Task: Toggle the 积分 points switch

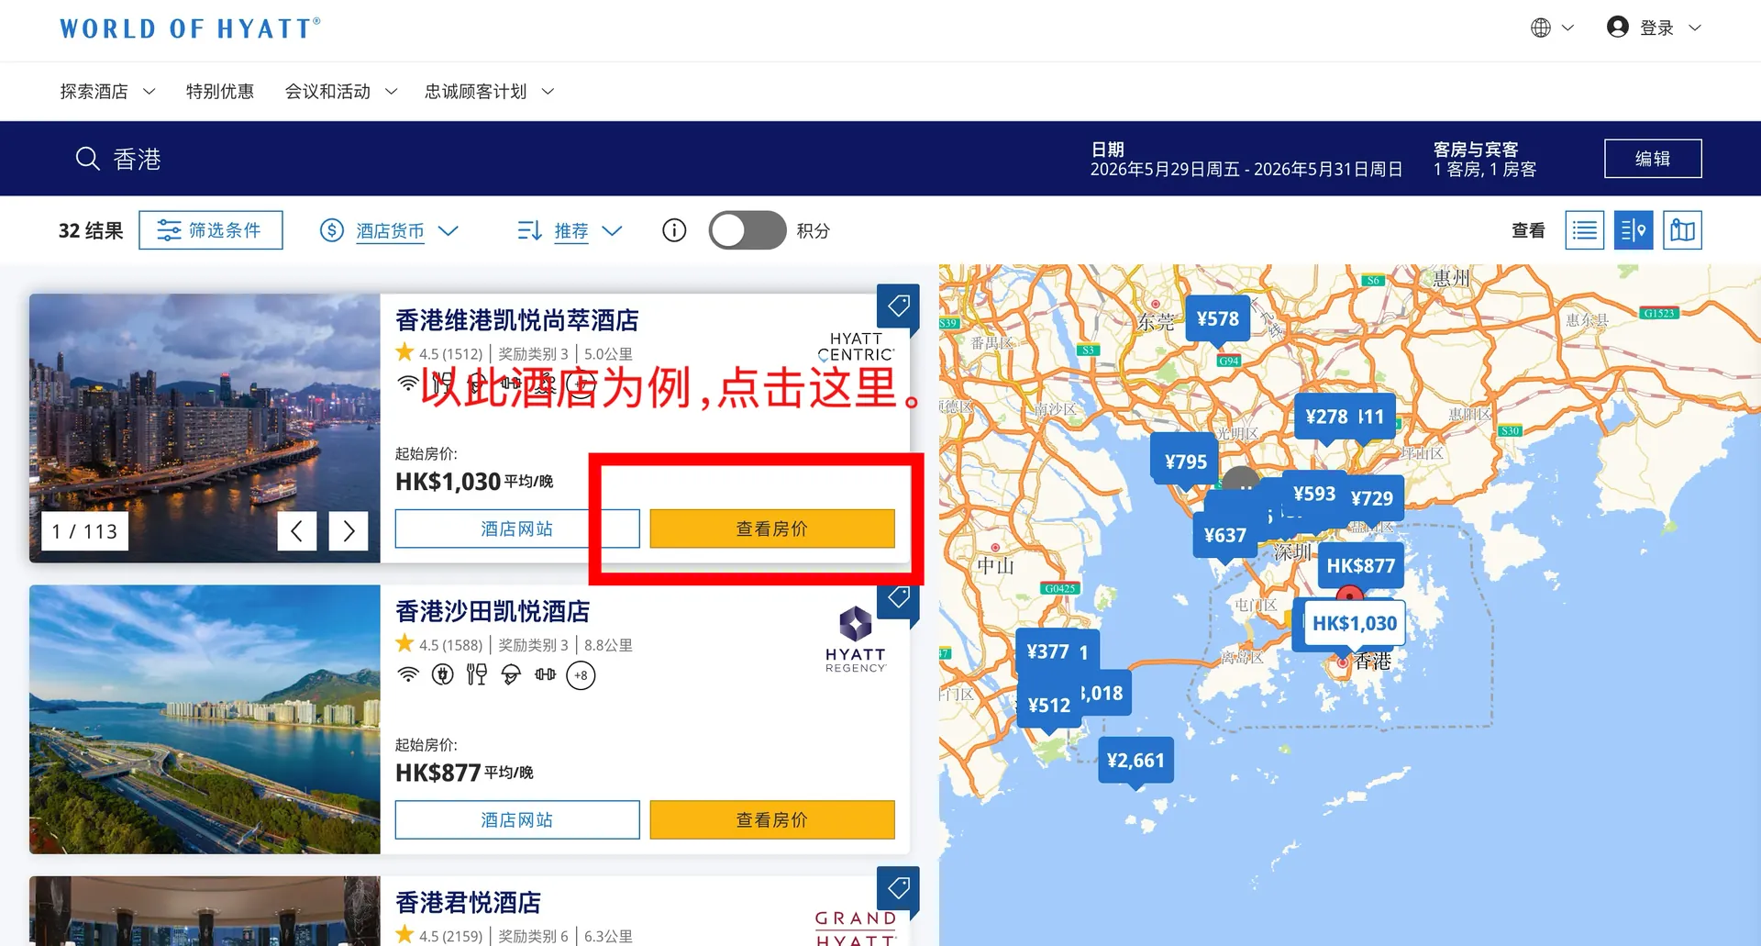Action: coord(748,230)
